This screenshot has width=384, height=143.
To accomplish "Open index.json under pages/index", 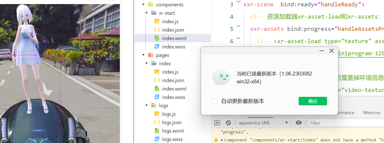I will 172,80.
